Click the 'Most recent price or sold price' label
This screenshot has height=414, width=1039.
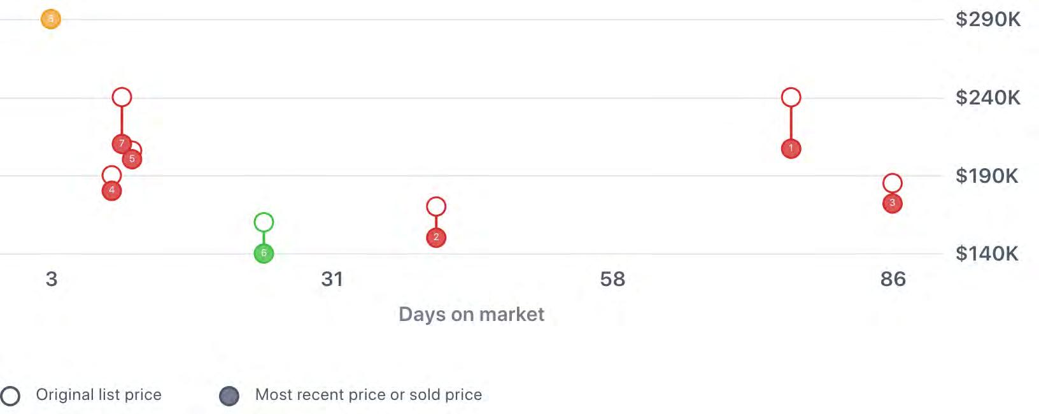coord(368,395)
